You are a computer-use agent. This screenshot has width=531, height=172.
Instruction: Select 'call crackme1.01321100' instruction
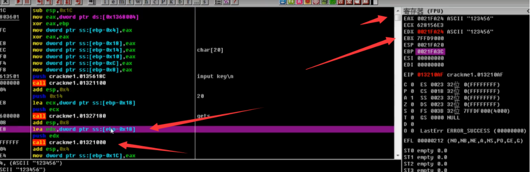click(x=69, y=83)
